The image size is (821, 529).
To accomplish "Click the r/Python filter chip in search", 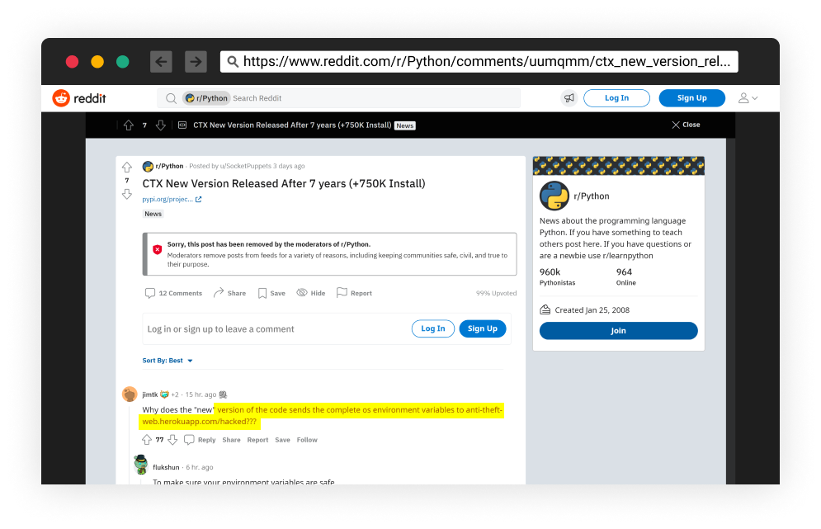I will point(206,98).
